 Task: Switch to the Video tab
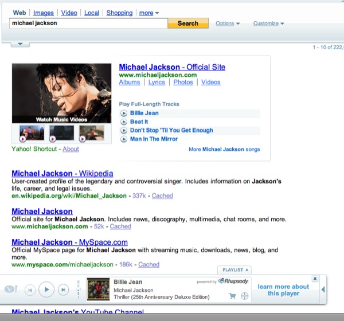click(69, 13)
